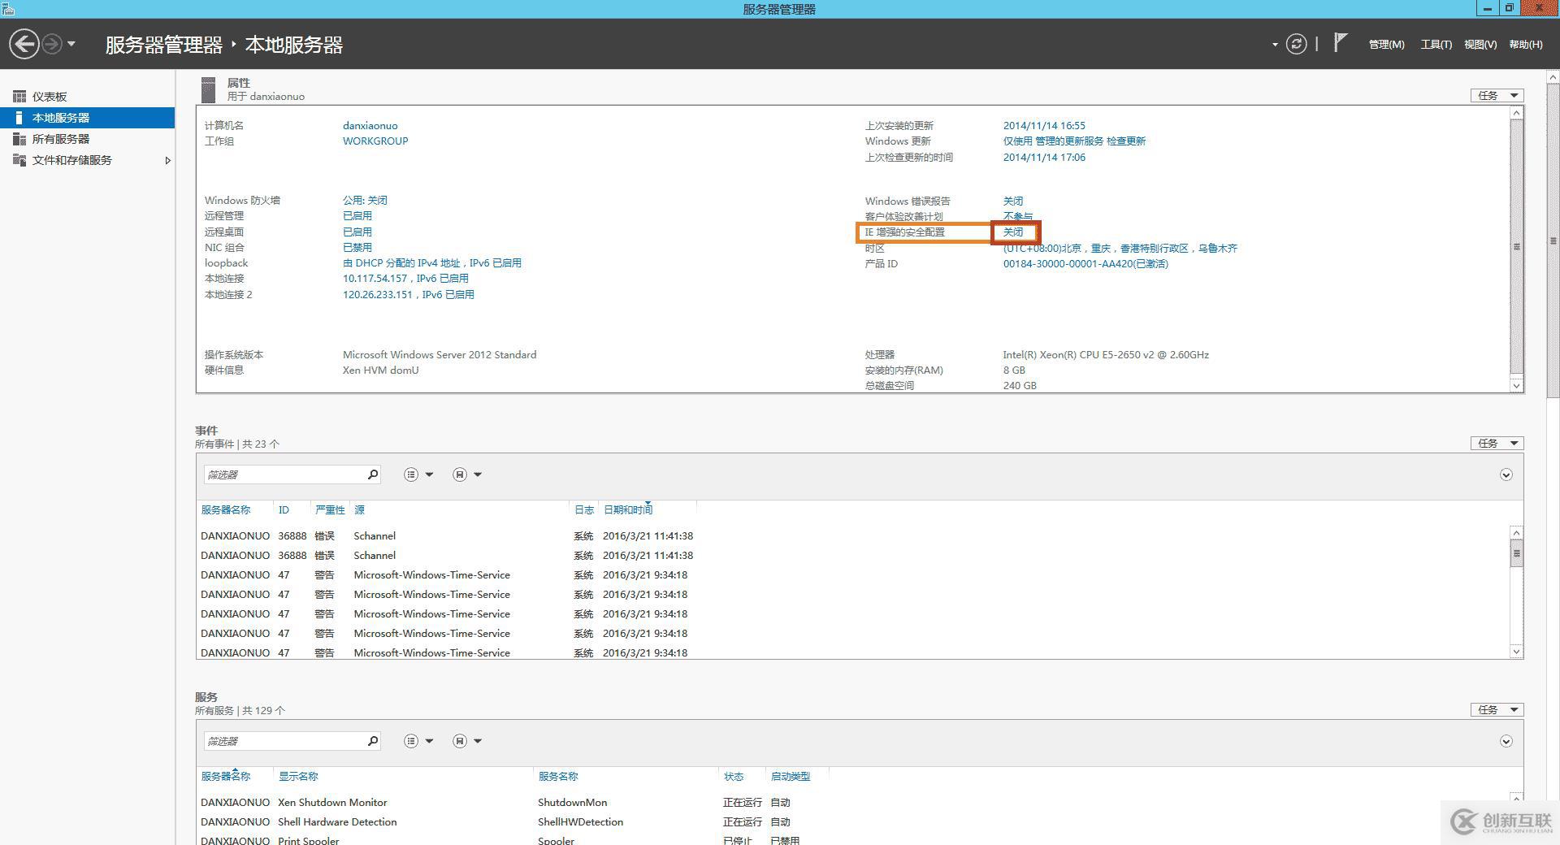Image resolution: width=1560 pixels, height=845 pixels.
Task: Open the 工具(T) menu
Action: tap(1436, 45)
